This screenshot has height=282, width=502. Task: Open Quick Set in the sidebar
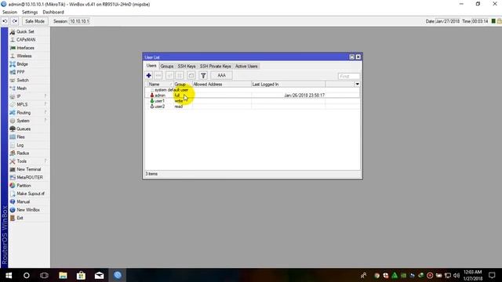(x=25, y=31)
